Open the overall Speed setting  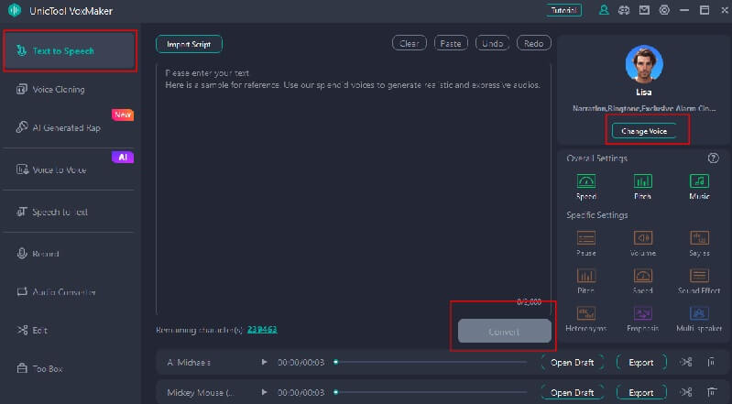tap(586, 181)
